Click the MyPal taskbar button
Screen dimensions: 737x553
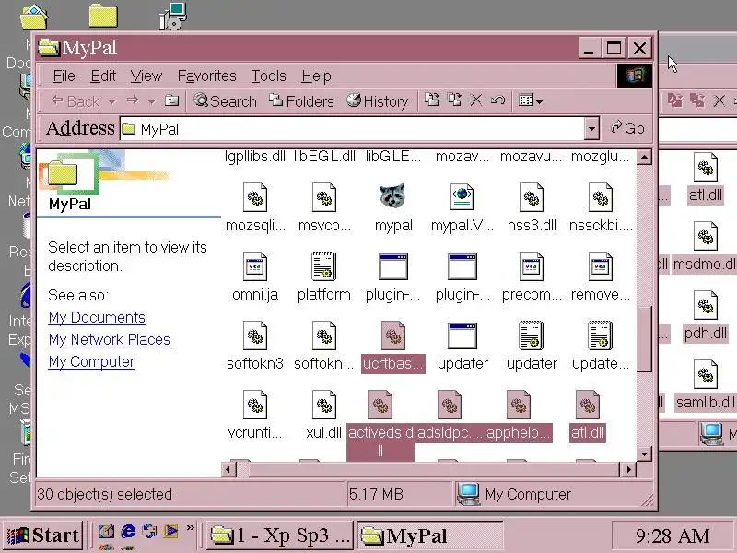click(x=429, y=535)
